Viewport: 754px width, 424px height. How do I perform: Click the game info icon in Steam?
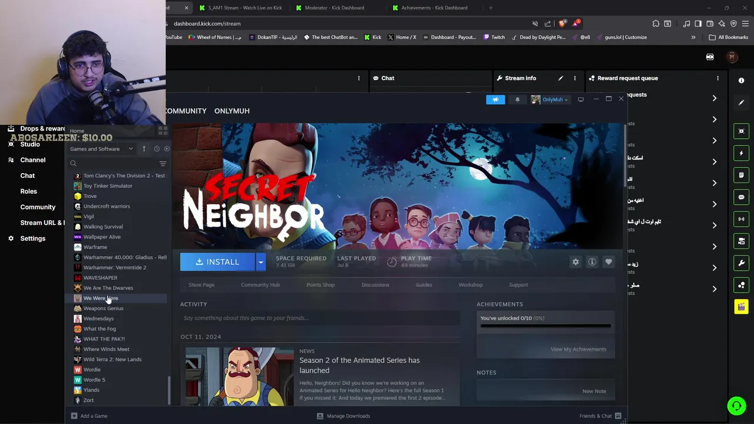click(x=592, y=262)
